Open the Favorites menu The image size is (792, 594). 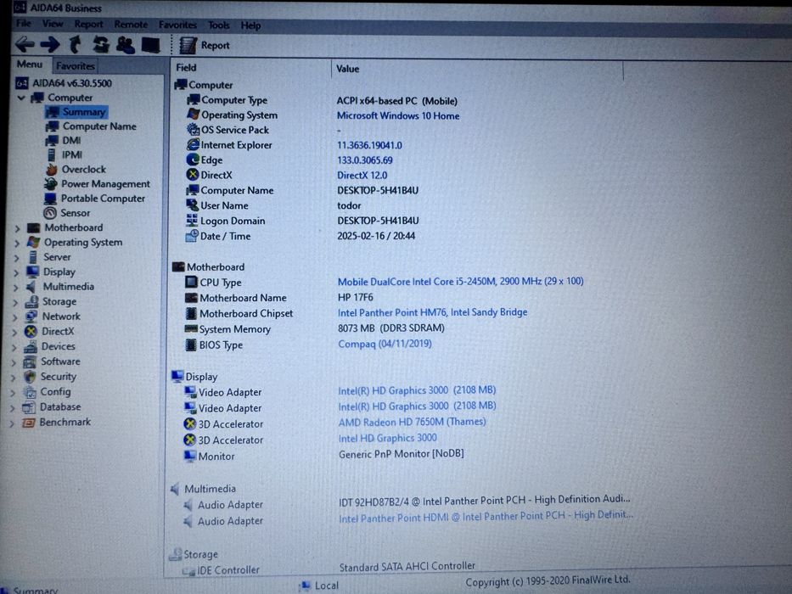pyautogui.click(x=177, y=25)
